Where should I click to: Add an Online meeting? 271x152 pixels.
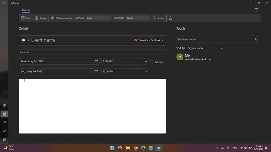[61, 18]
